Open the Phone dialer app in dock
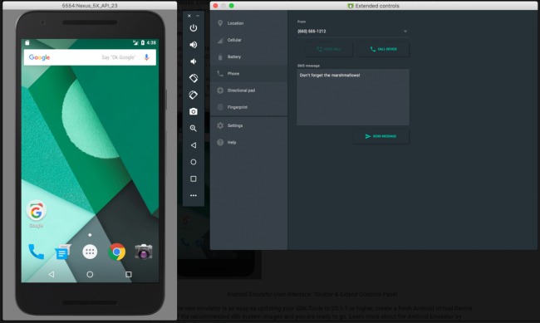 point(37,252)
